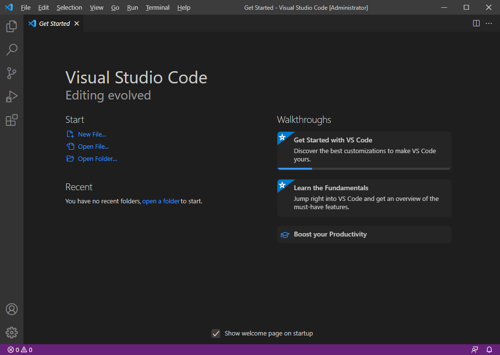The image size is (500, 355).
Task: Click the New File icon
Action: click(70, 134)
